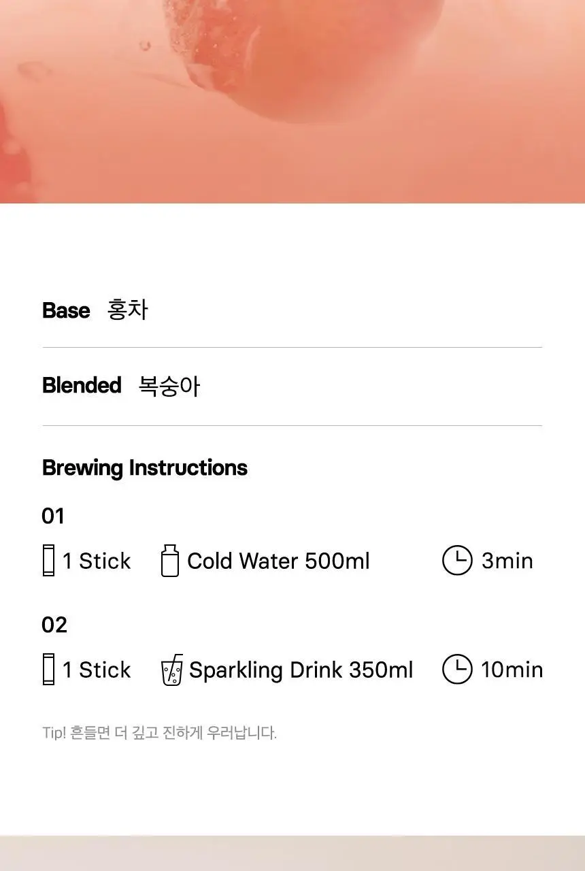The width and height of the screenshot is (585, 871).
Task: Click the stick icon in step 02
Action: click(x=48, y=670)
